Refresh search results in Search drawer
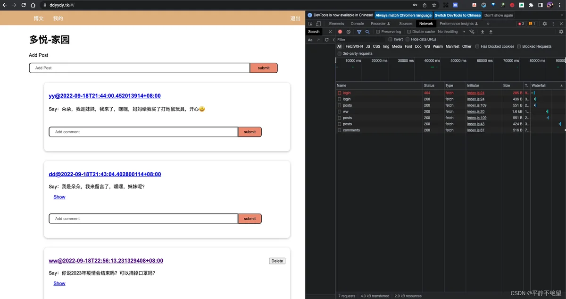This screenshot has height=299, width=566. [326, 40]
